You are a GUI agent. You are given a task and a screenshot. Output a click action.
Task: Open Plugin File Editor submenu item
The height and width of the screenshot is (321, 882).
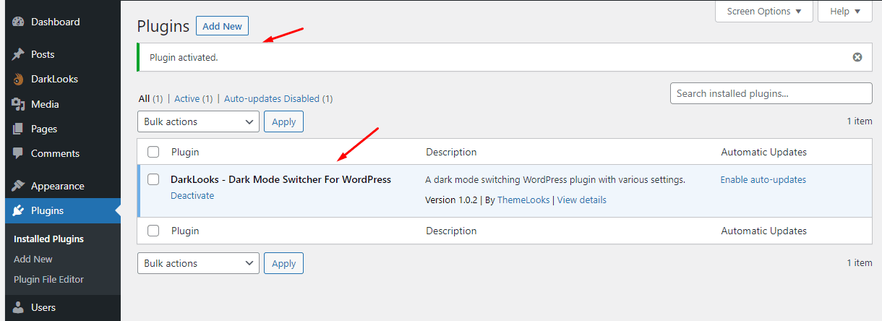click(48, 279)
